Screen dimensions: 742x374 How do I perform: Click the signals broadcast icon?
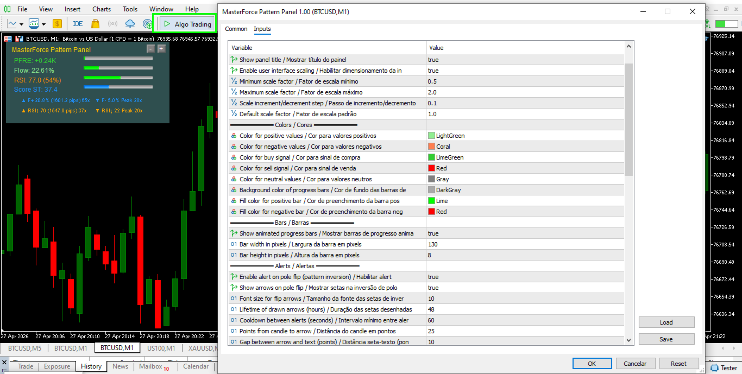pos(112,24)
